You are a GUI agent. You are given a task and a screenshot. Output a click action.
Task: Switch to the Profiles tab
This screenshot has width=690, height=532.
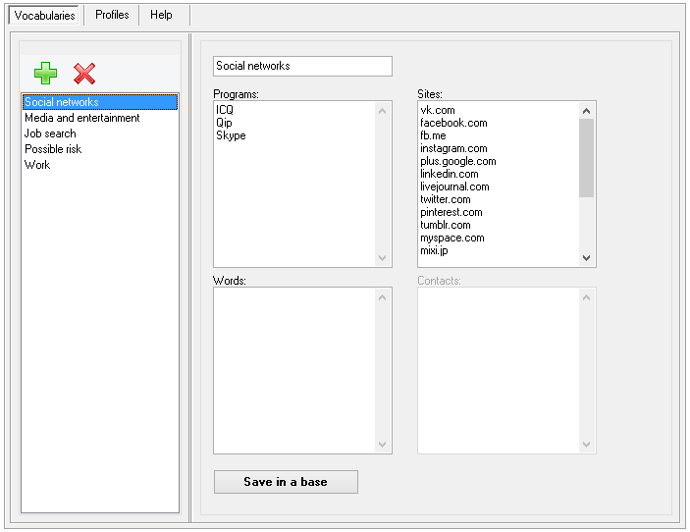[112, 15]
